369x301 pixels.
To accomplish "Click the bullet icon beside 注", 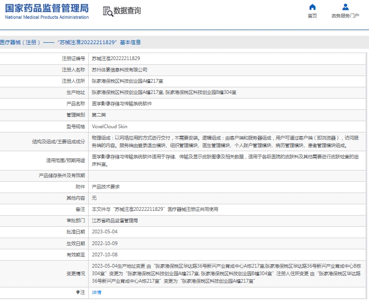I will click(x=78, y=292).
